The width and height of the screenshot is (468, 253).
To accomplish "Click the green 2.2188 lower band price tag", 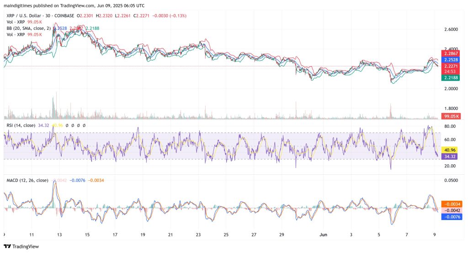I will [x=451, y=78].
